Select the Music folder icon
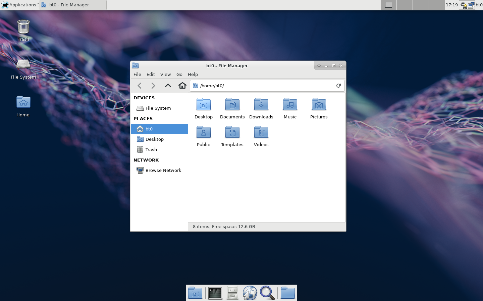 [x=290, y=105]
